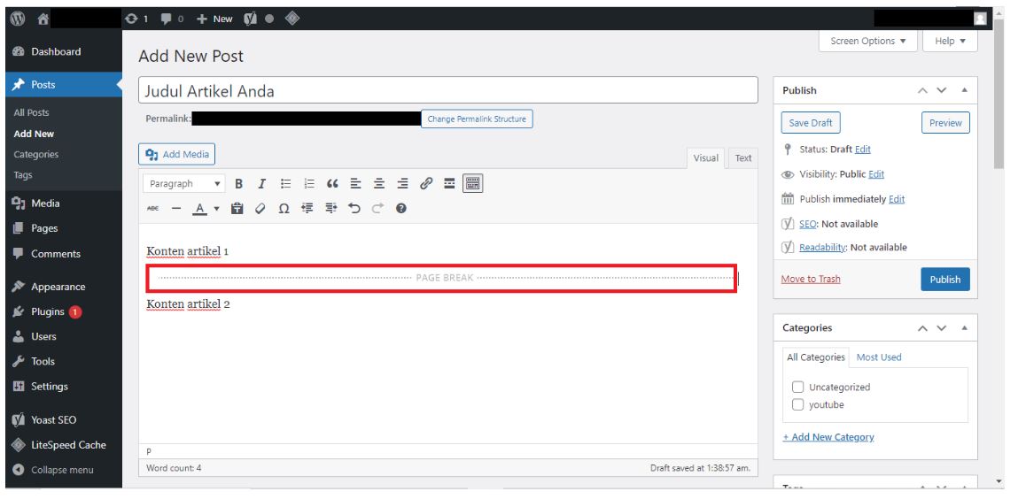Switch to the Text editor tab
The image size is (1026, 499).
coord(742,158)
